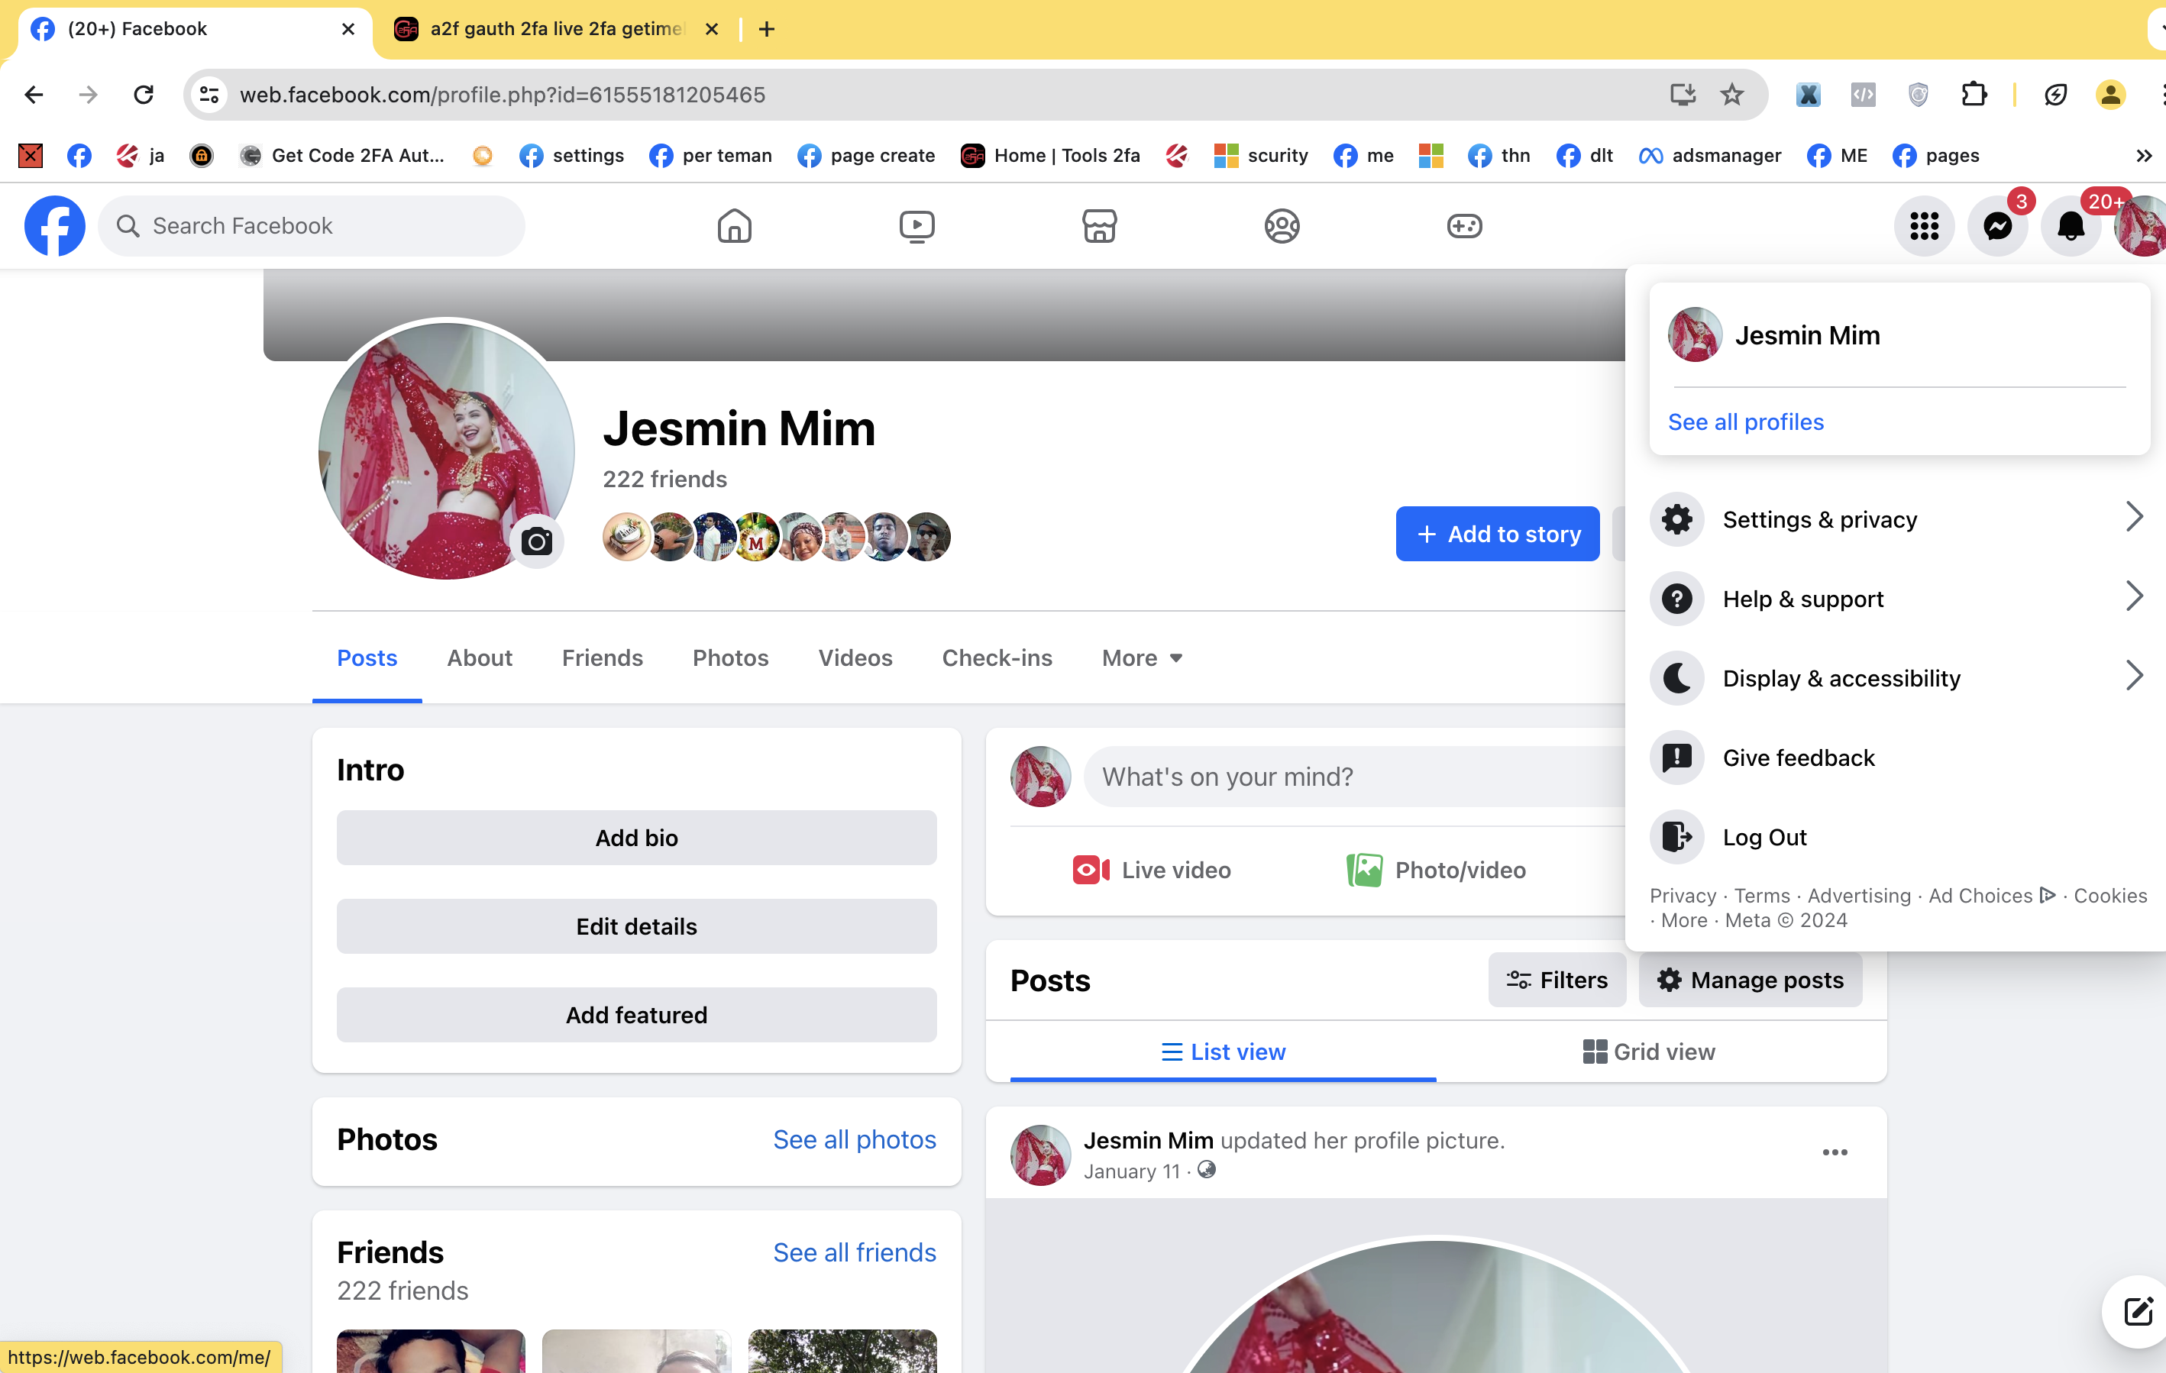Select List view

tap(1224, 1051)
